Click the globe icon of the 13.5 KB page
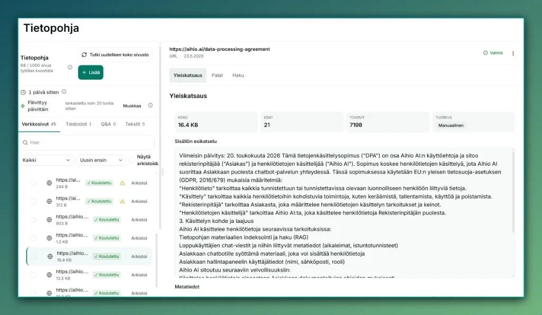 pos(49,275)
